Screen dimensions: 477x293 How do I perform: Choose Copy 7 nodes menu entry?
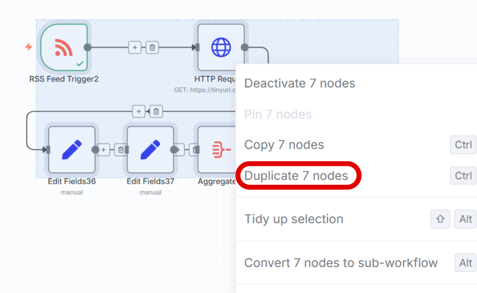[x=284, y=145]
